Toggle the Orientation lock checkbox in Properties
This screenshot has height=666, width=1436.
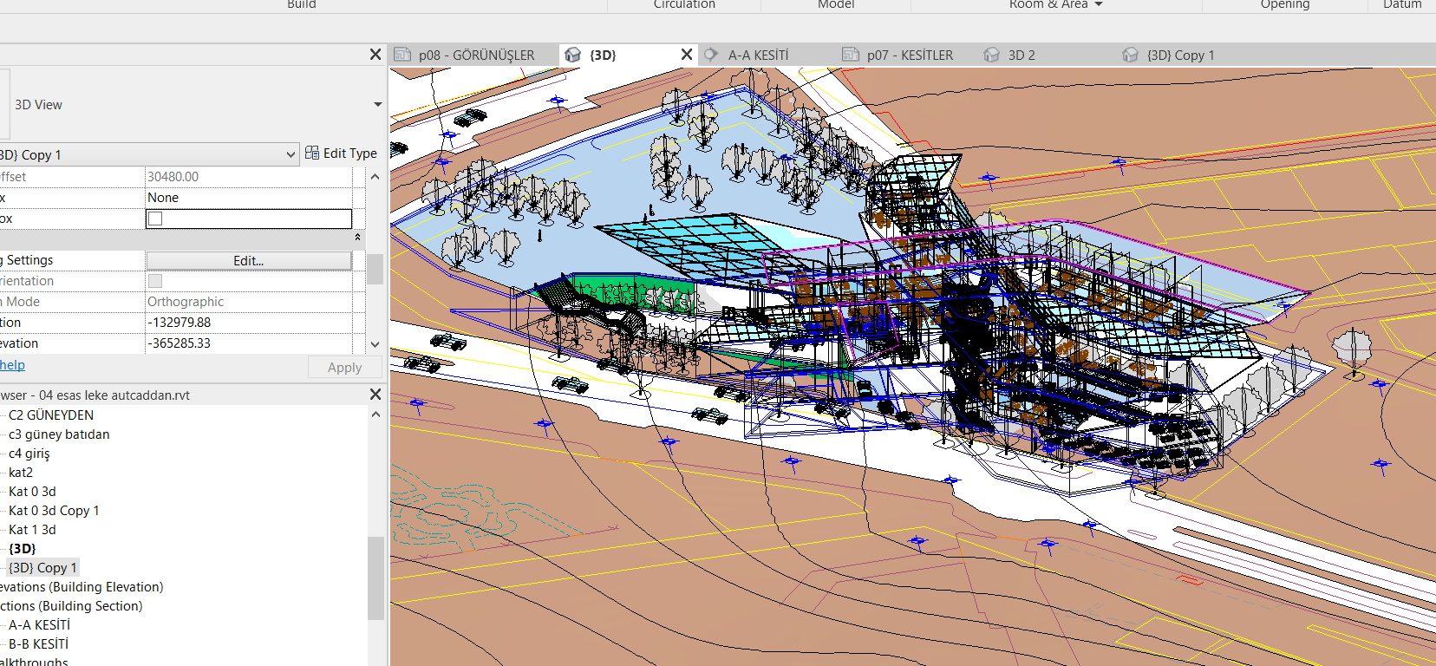(x=155, y=281)
